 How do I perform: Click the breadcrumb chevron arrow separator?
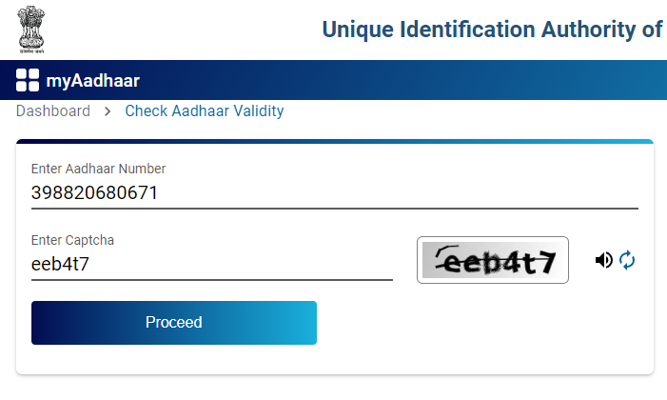pyautogui.click(x=108, y=111)
